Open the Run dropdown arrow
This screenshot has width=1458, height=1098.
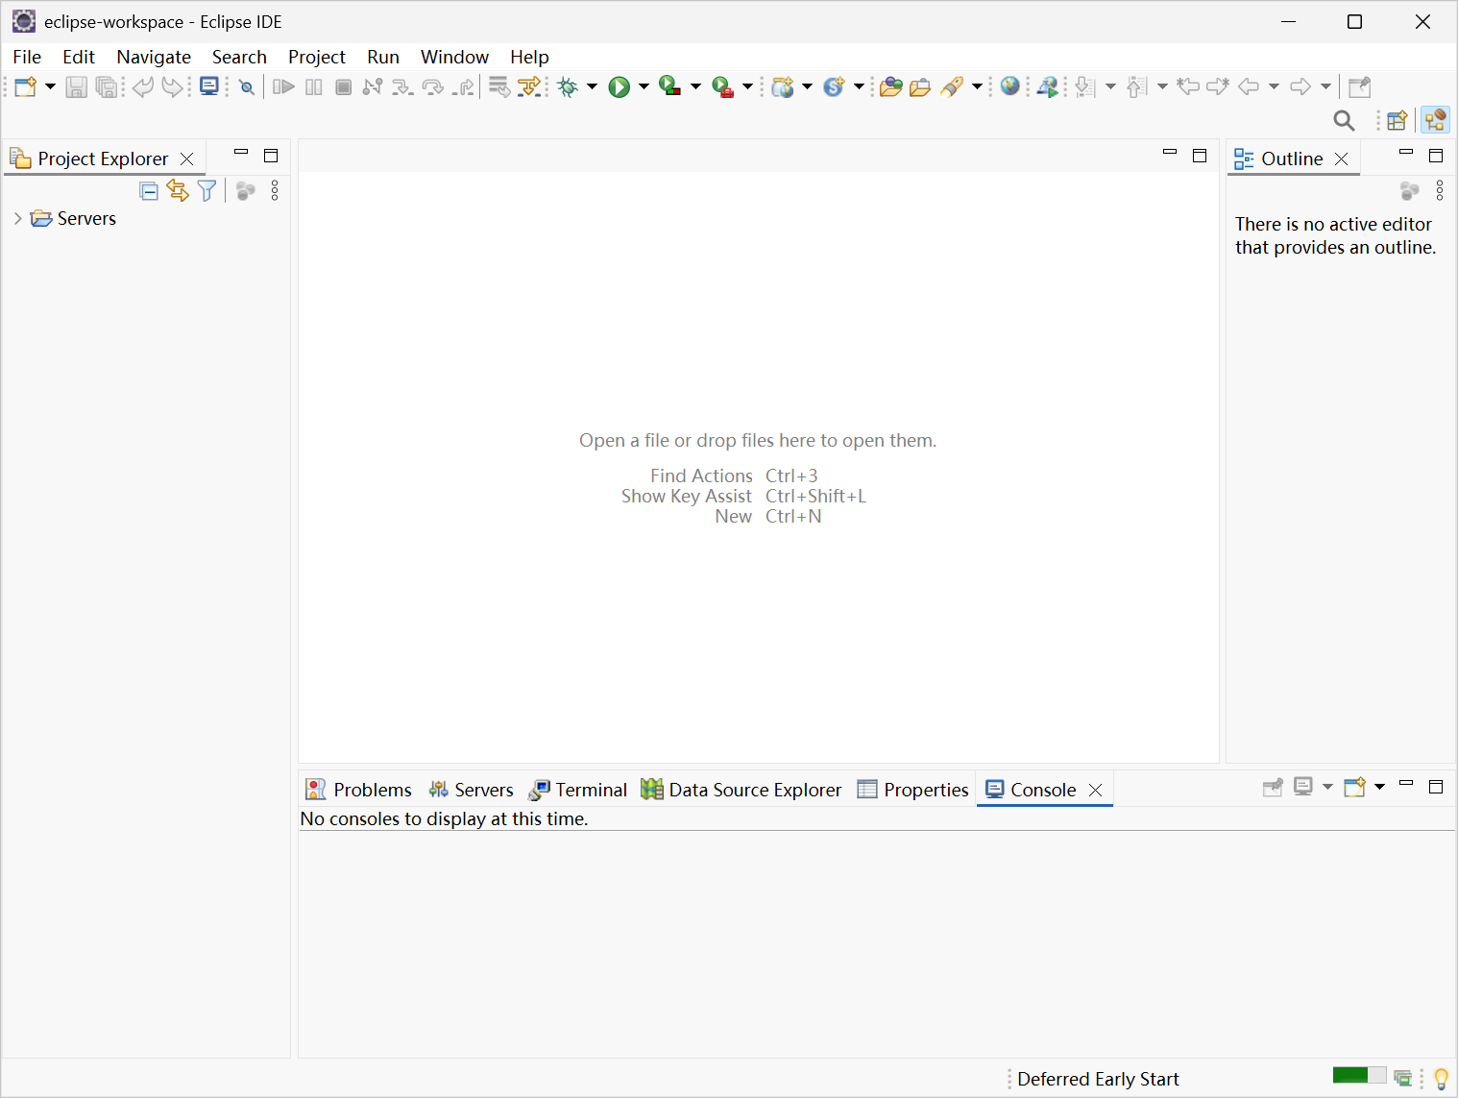click(644, 87)
